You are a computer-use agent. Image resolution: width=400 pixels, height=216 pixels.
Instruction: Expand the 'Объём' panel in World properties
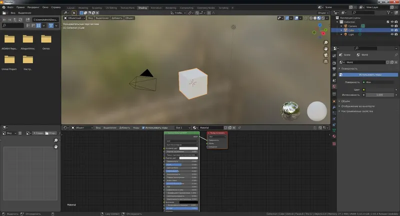tap(344, 101)
